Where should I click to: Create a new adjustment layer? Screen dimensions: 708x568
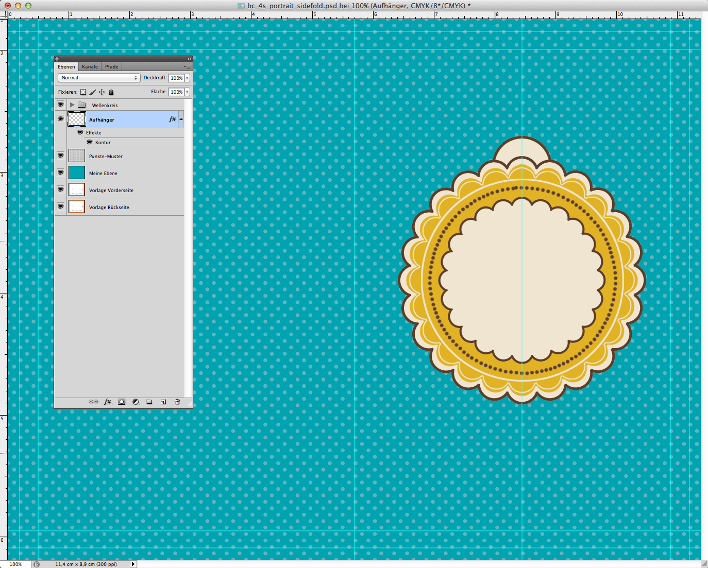(x=136, y=402)
